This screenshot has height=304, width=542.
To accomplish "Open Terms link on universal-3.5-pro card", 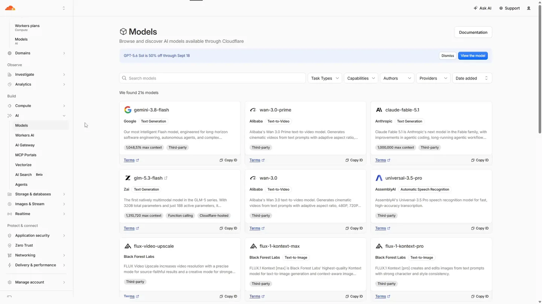I will (x=383, y=228).
